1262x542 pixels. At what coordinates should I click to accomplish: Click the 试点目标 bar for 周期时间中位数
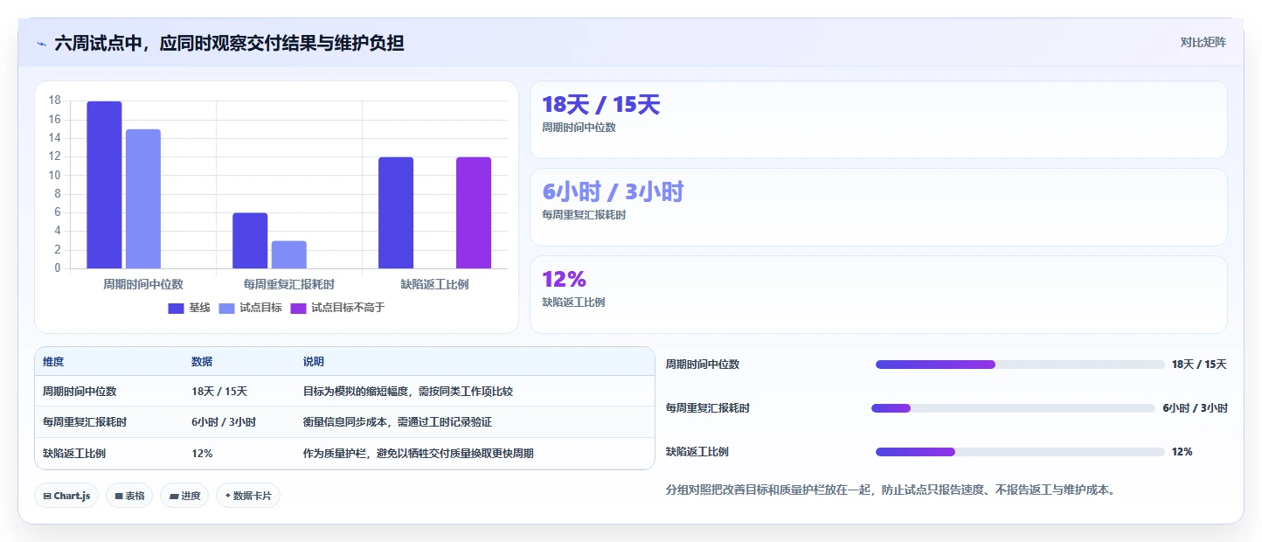point(143,198)
